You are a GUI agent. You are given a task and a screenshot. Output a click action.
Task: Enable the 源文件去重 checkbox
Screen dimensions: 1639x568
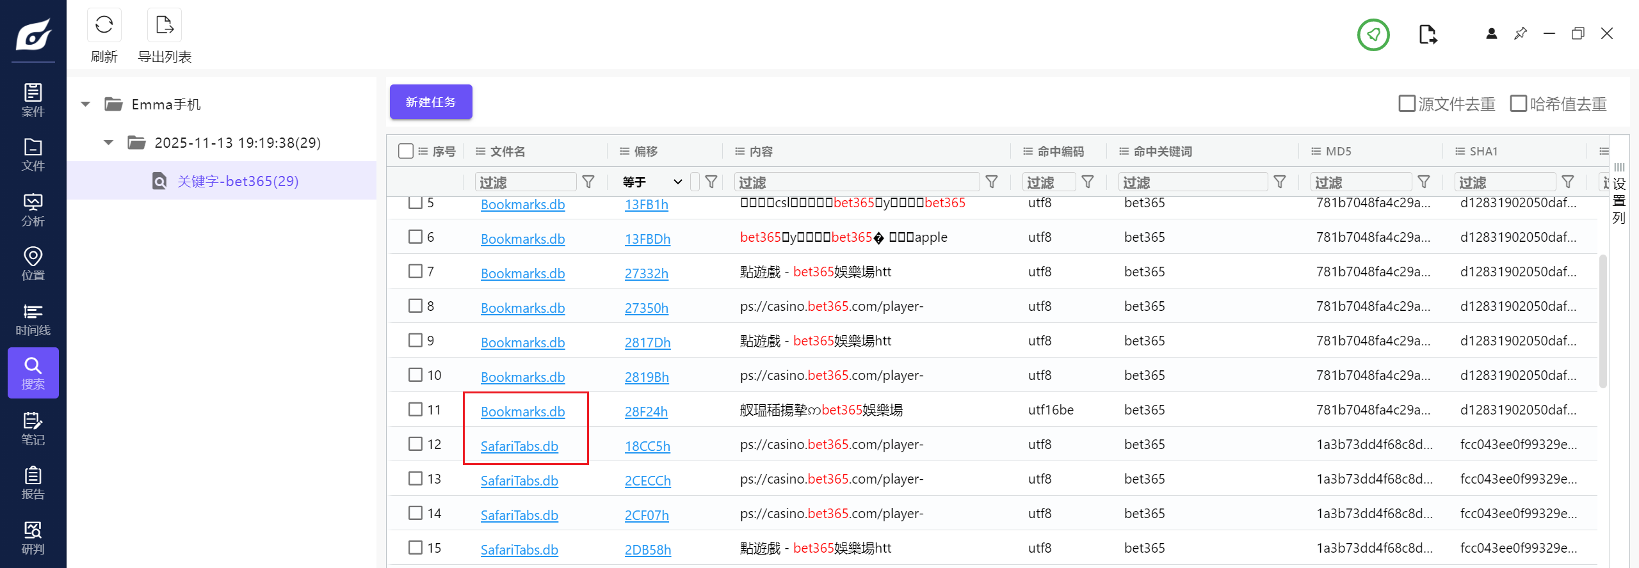click(1407, 104)
